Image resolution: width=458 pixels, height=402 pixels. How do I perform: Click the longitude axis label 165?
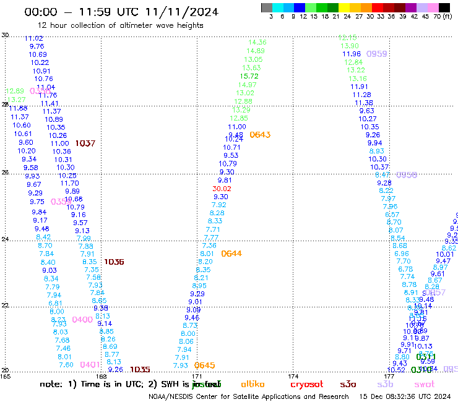[x=5, y=376]
